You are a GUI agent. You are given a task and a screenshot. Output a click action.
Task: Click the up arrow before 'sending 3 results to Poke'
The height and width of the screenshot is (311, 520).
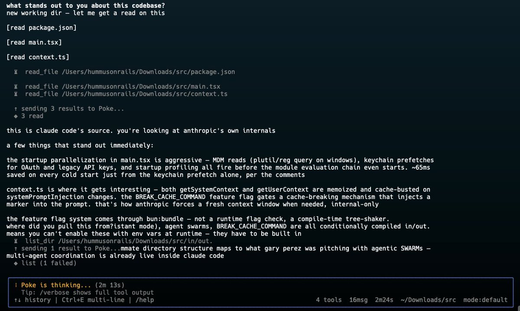(16, 109)
